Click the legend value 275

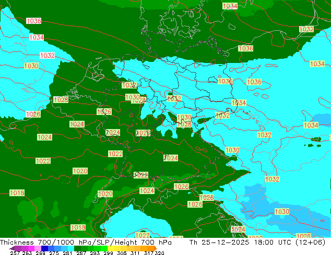point(54,253)
